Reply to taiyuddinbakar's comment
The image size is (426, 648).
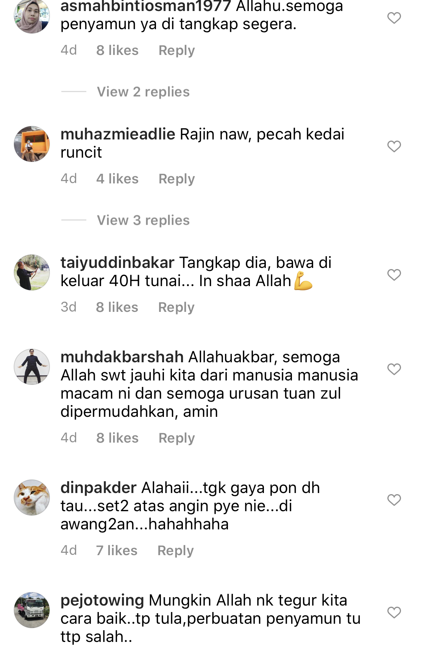[176, 307]
